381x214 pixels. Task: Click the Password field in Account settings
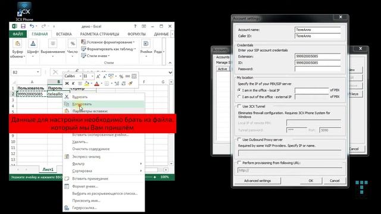pyautogui.click(x=318, y=69)
